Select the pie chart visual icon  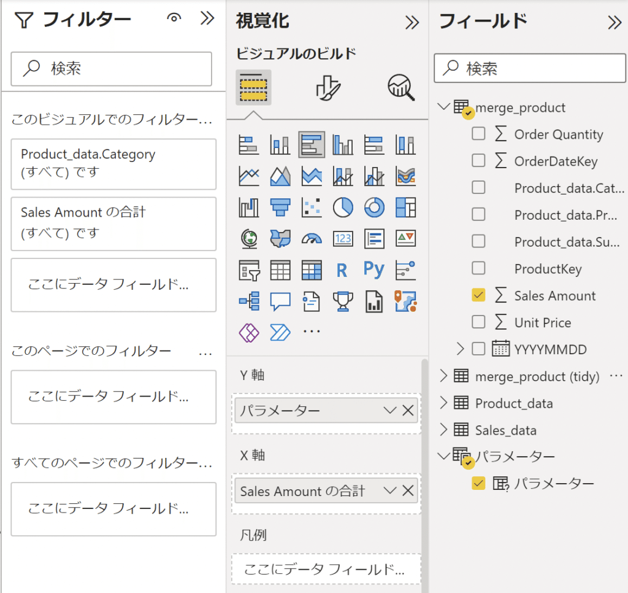(343, 207)
